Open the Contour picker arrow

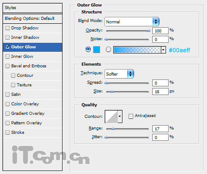[x=120, y=117]
